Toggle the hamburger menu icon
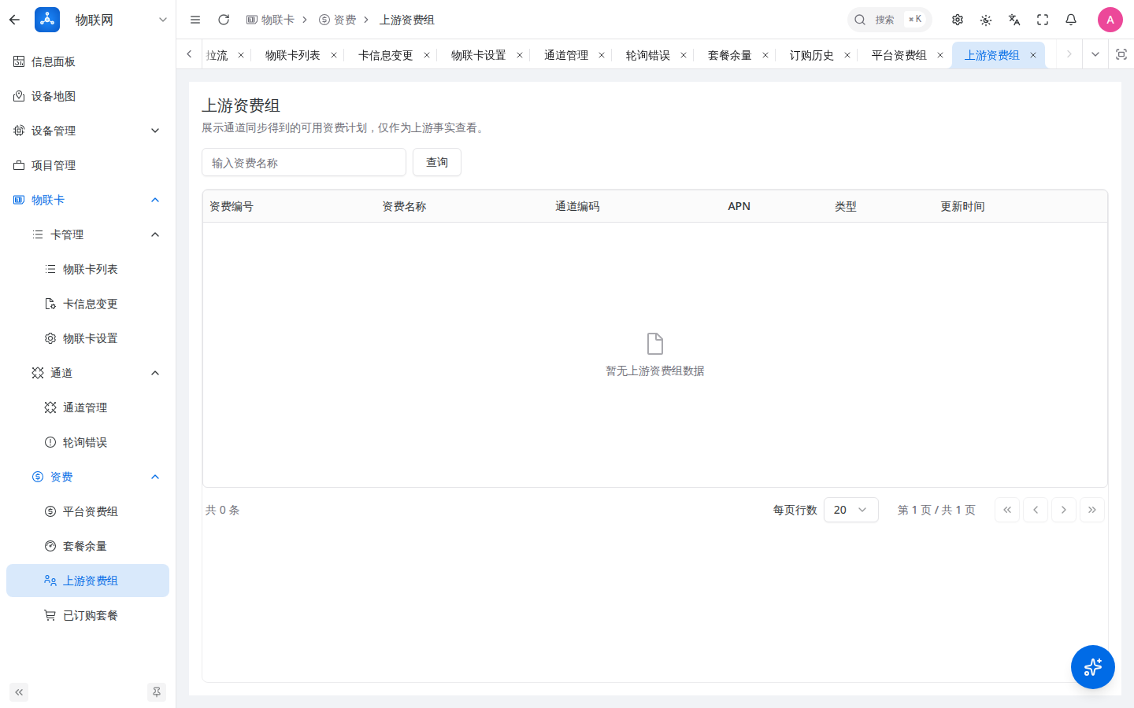Viewport: 1134px width, 708px height. coord(195,20)
